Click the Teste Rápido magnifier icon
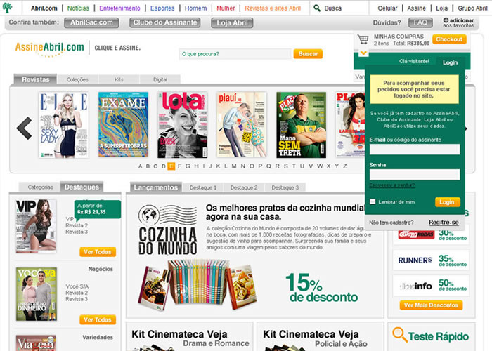 click(x=399, y=334)
